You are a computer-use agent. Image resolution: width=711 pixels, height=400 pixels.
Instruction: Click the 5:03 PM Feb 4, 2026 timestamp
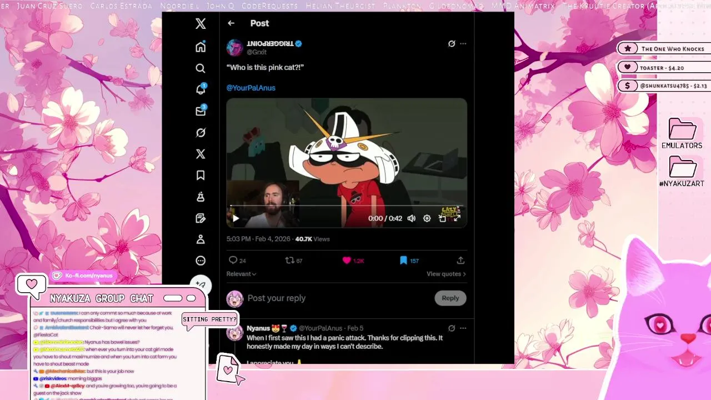click(258, 239)
